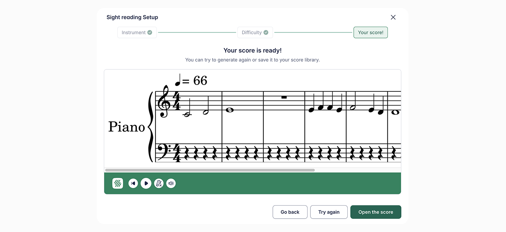The image size is (506, 232).
Task: Toggle the metronome off icon
Action: 159,183
